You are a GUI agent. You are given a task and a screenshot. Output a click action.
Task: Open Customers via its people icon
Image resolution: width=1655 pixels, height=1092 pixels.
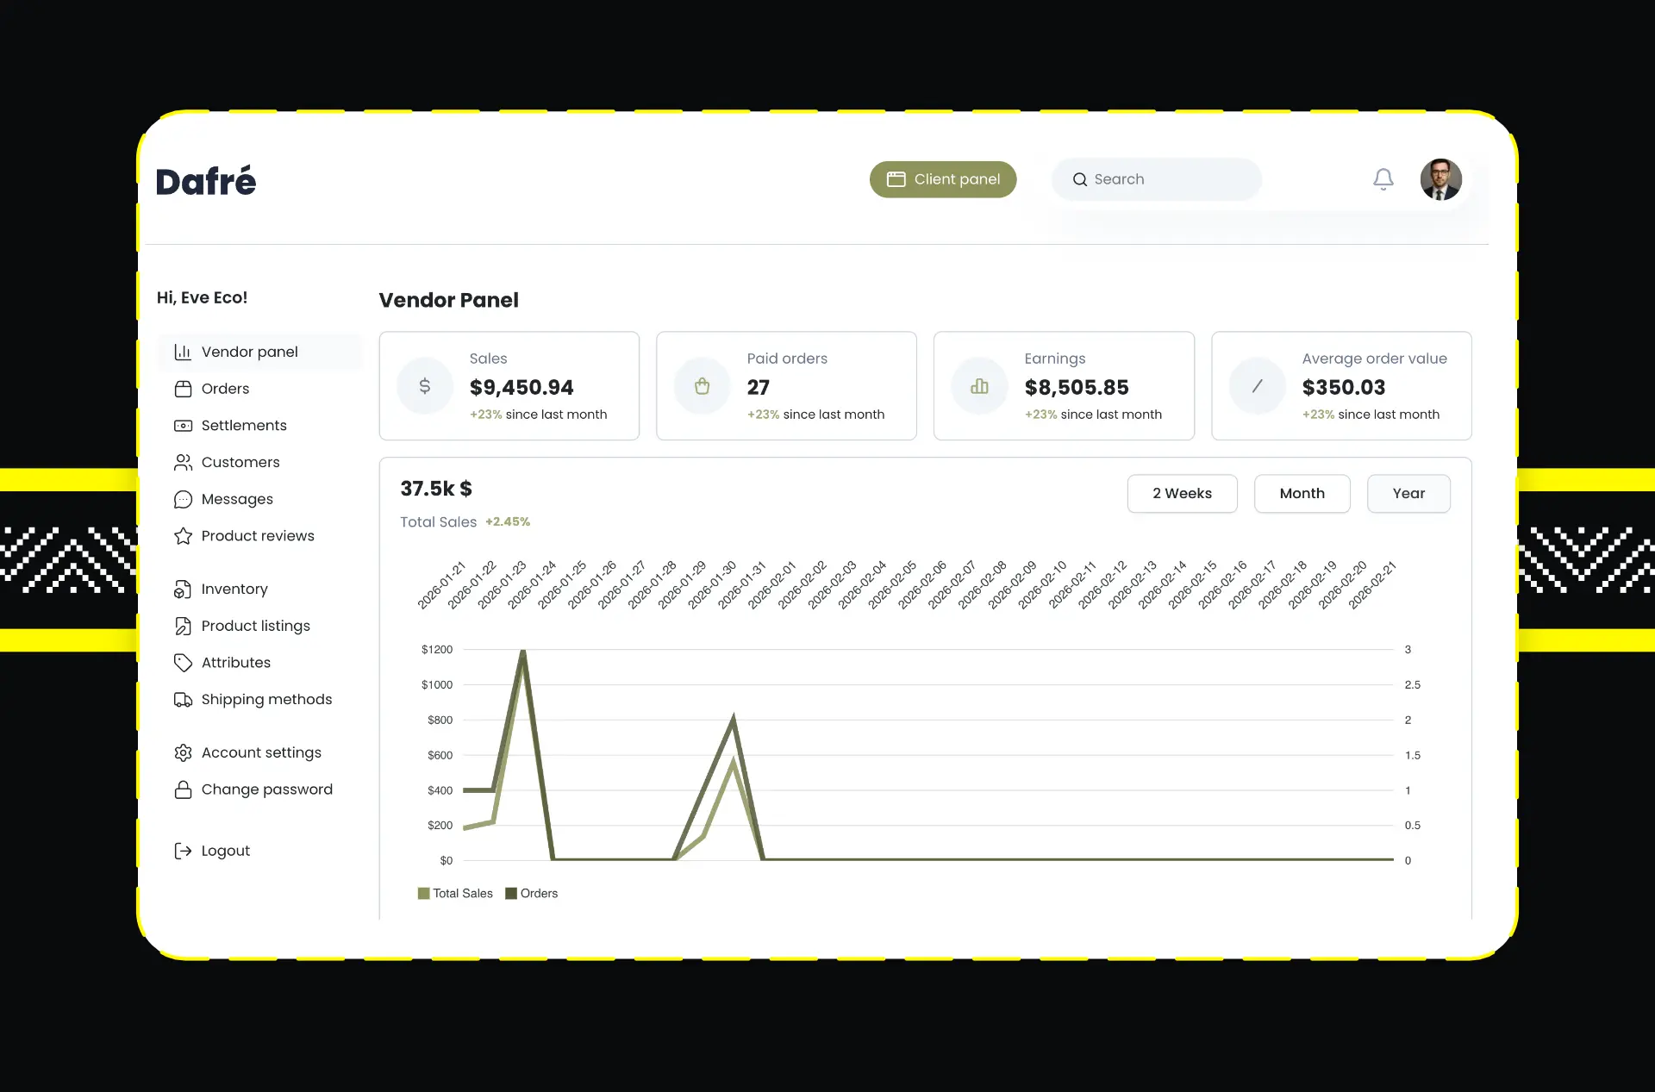pyautogui.click(x=183, y=463)
